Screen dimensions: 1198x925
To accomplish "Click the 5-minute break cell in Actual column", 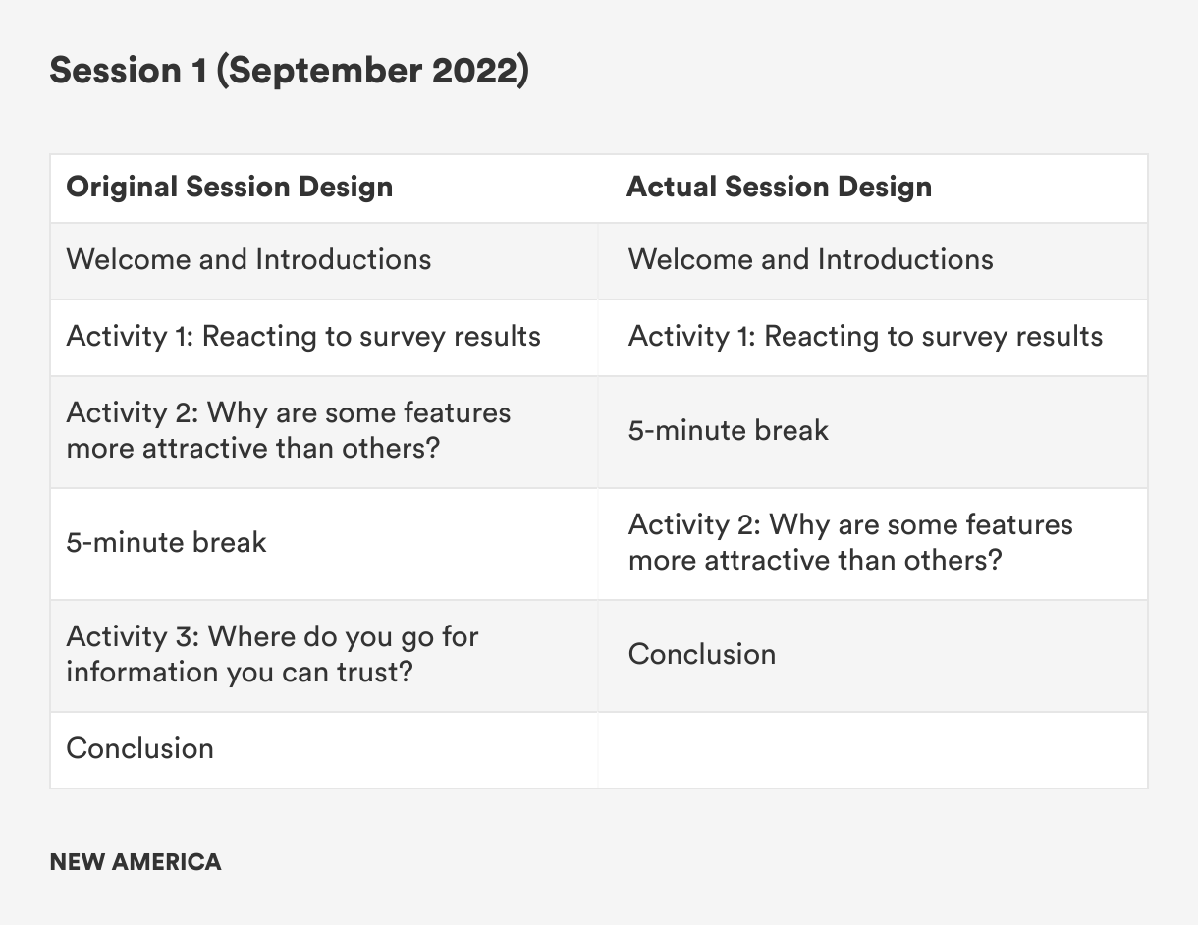I will click(x=728, y=430).
